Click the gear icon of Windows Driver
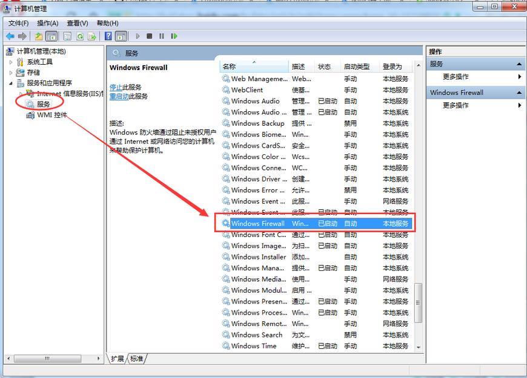This screenshot has height=378, width=527. [226, 179]
